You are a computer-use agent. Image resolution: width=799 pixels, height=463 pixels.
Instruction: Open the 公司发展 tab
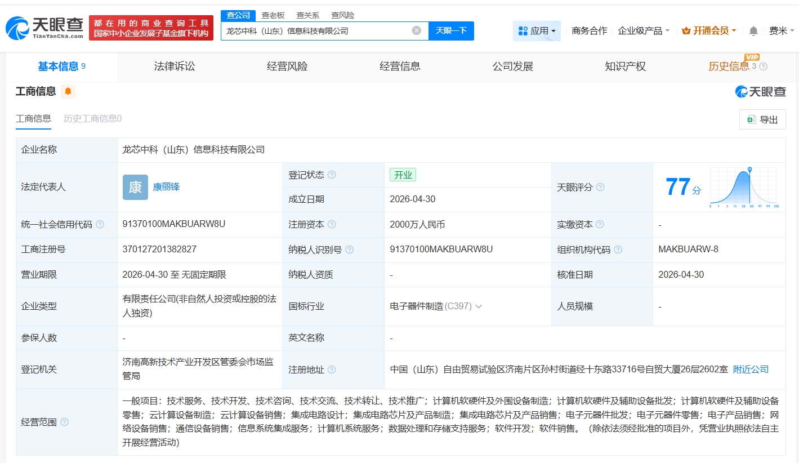coord(512,66)
